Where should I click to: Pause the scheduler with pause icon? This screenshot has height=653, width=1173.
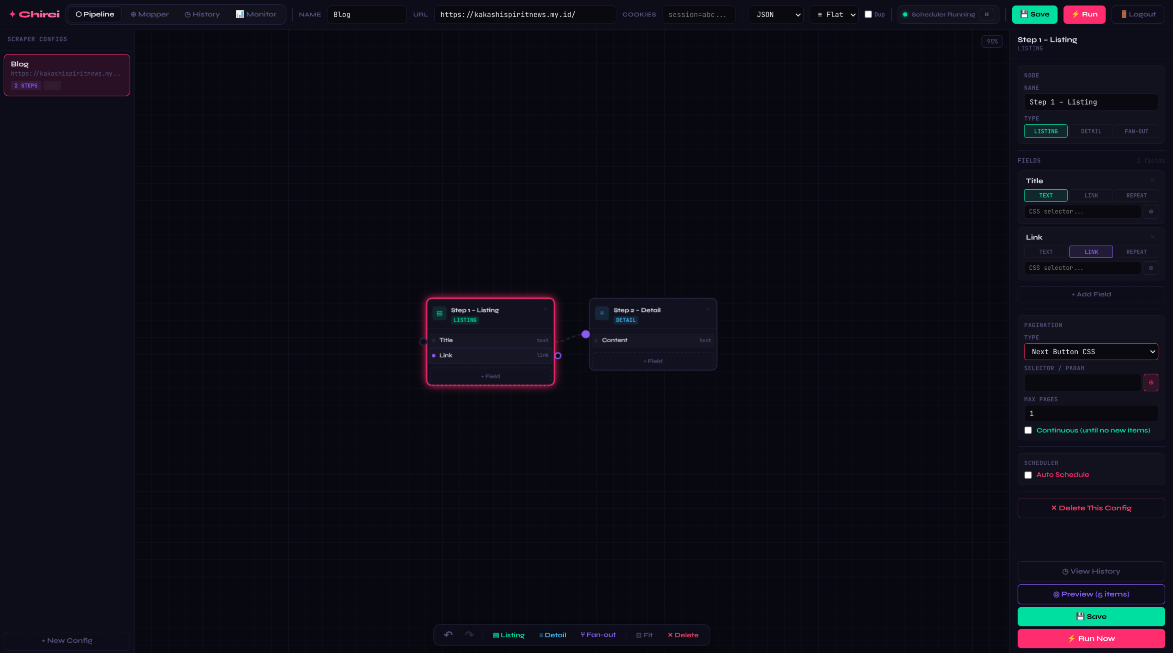pos(987,14)
